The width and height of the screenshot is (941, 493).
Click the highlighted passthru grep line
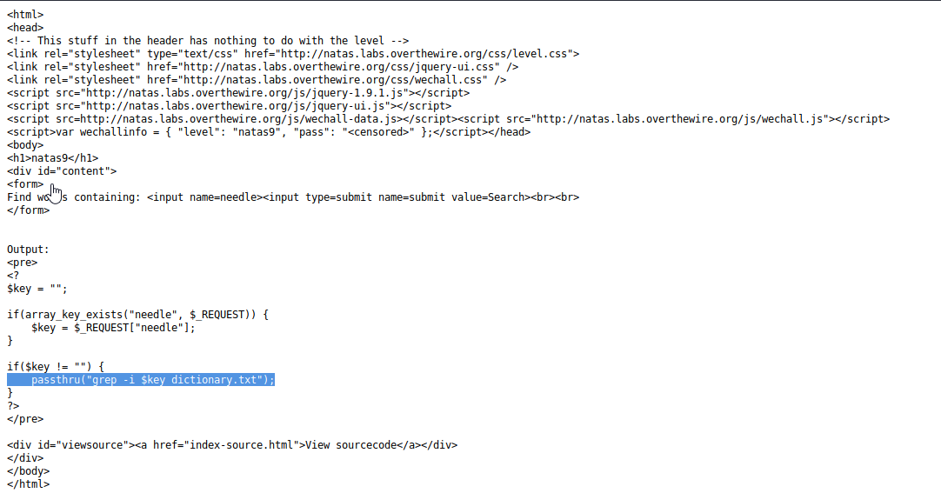141,380
